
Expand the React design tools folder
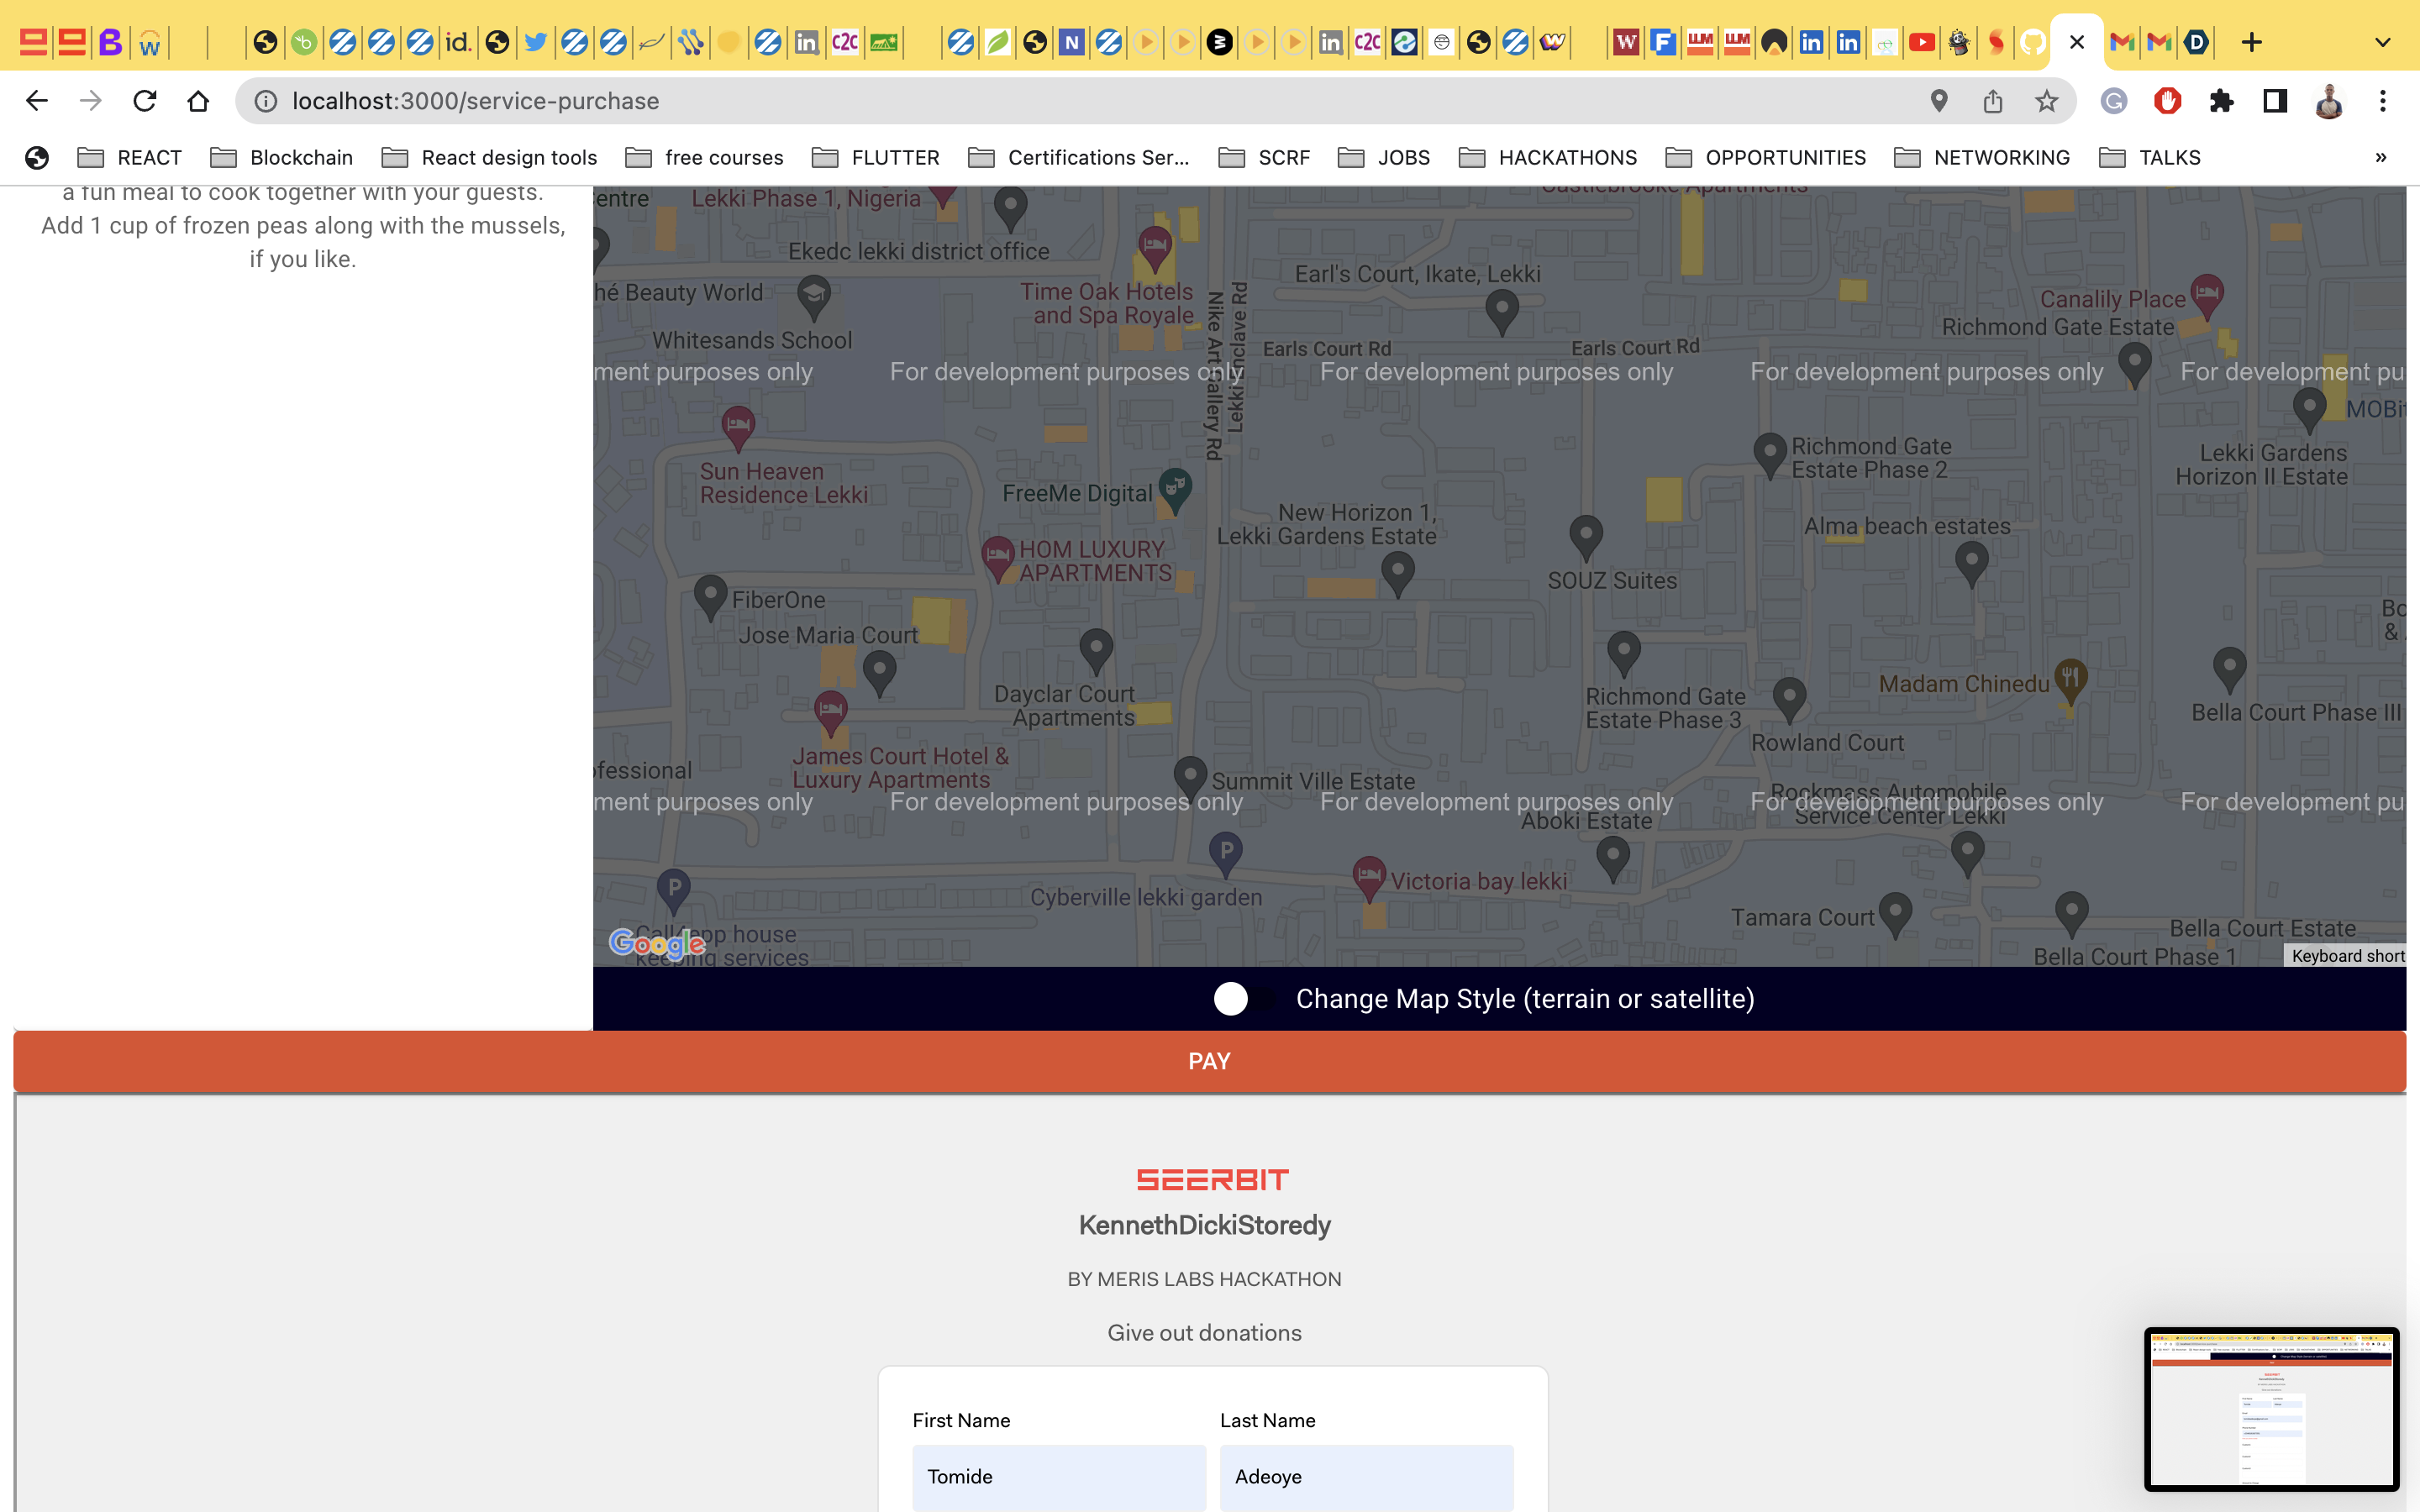click(489, 157)
